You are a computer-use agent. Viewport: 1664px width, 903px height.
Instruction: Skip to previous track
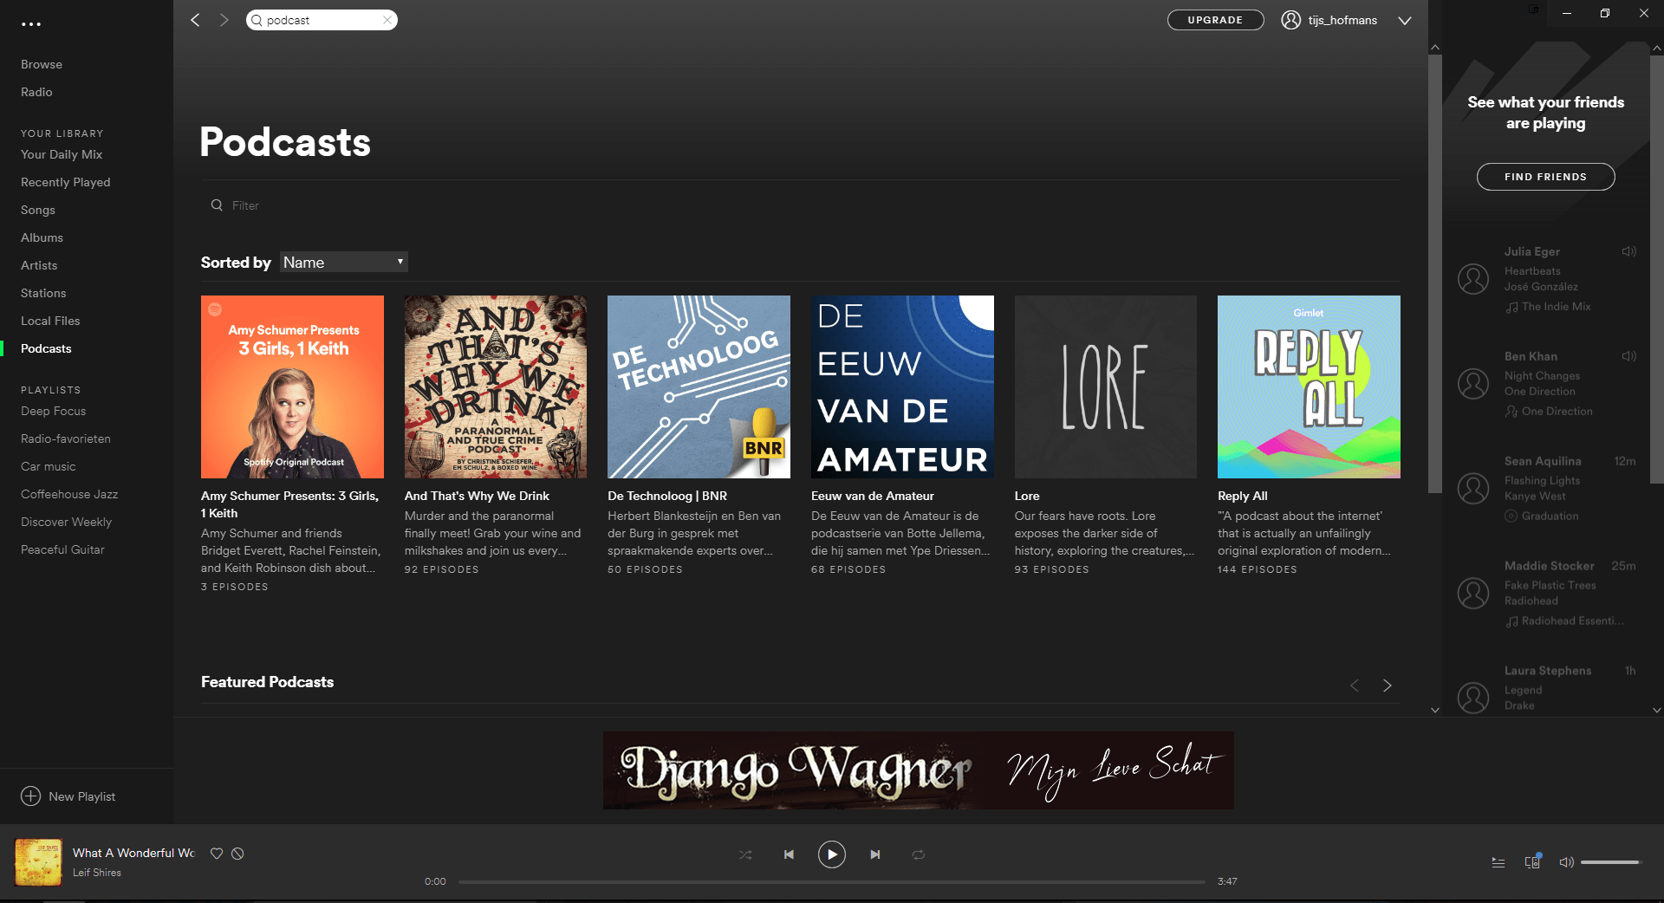tap(789, 854)
